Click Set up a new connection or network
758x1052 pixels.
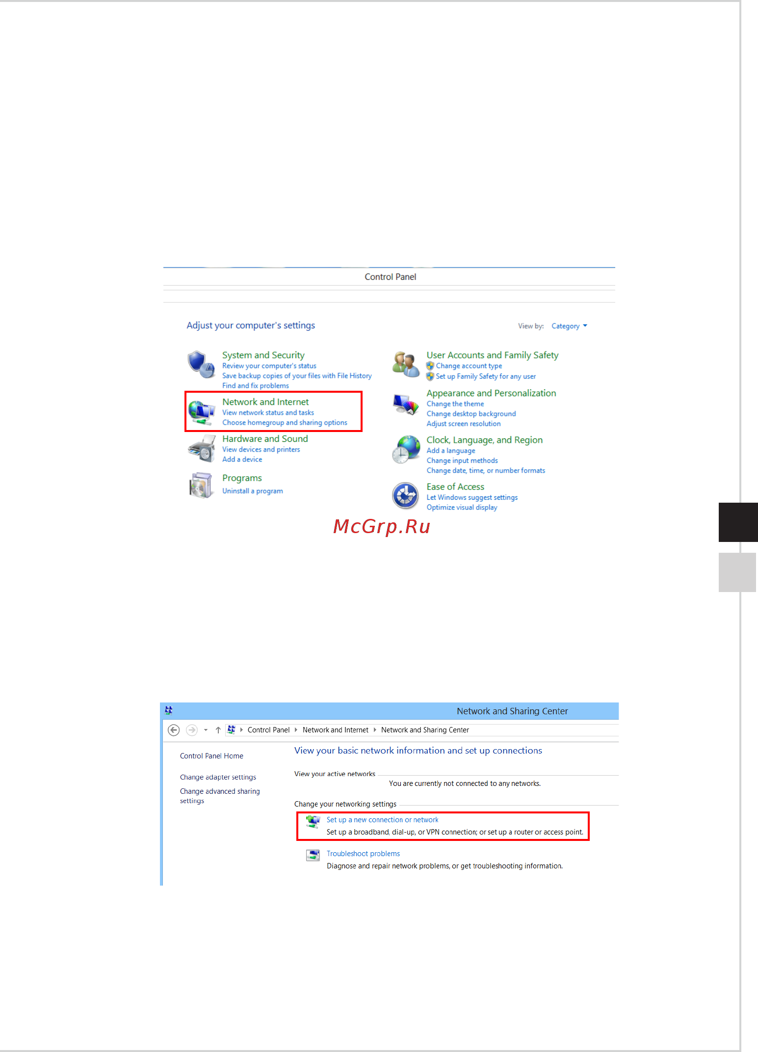[x=383, y=820]
